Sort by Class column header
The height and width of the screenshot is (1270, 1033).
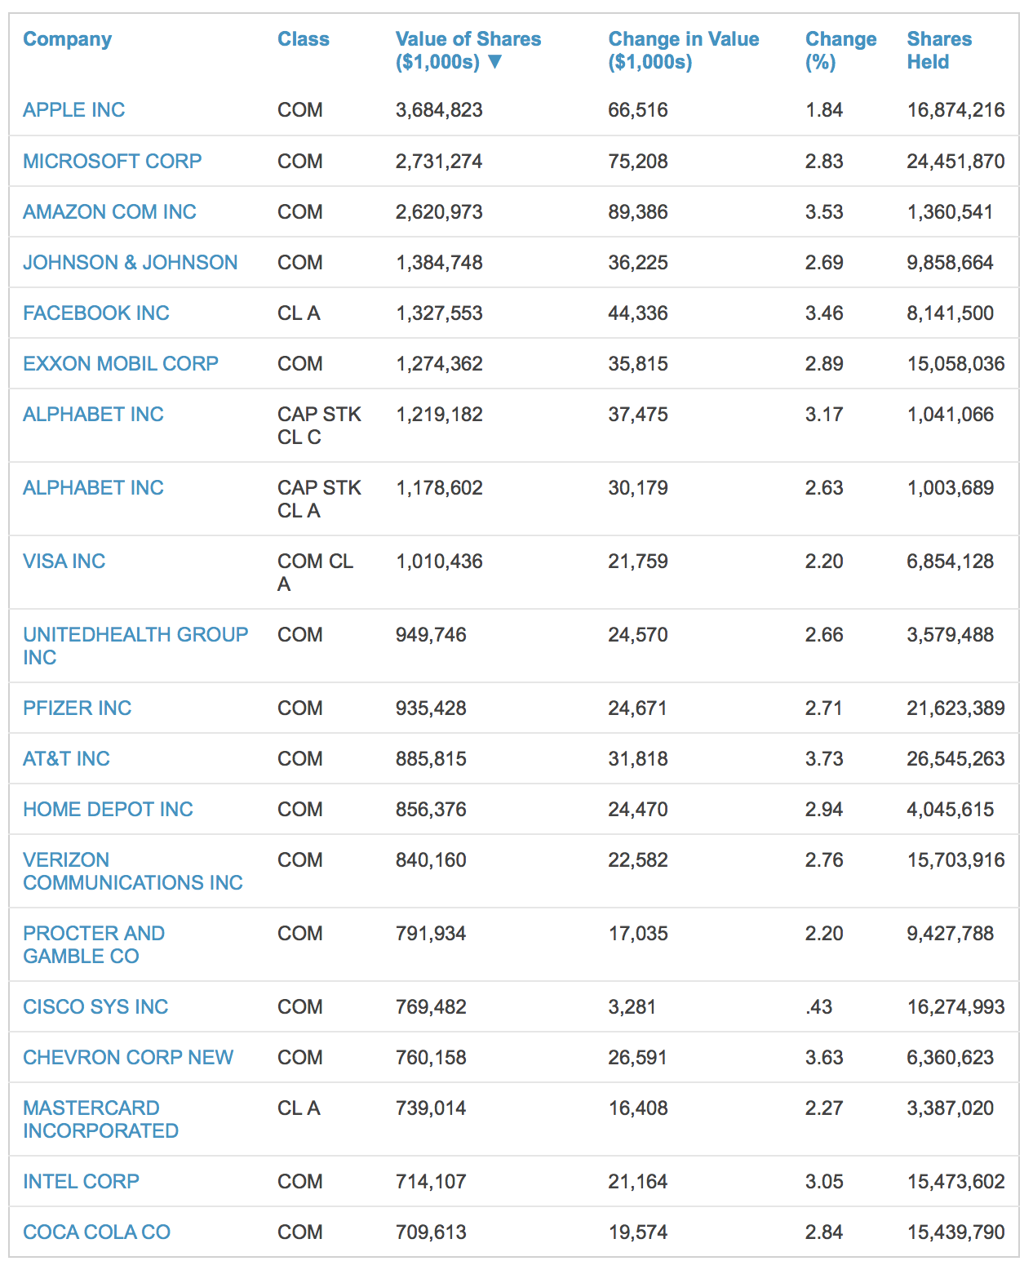(x=304, y=39)
